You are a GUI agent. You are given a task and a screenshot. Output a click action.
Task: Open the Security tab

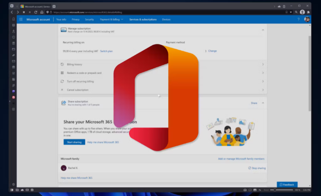[x=89, y=19]
